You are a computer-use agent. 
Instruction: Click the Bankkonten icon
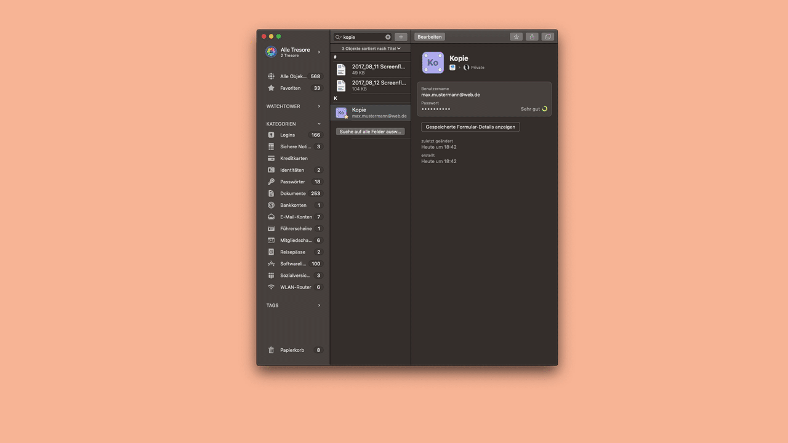[271, 205]
